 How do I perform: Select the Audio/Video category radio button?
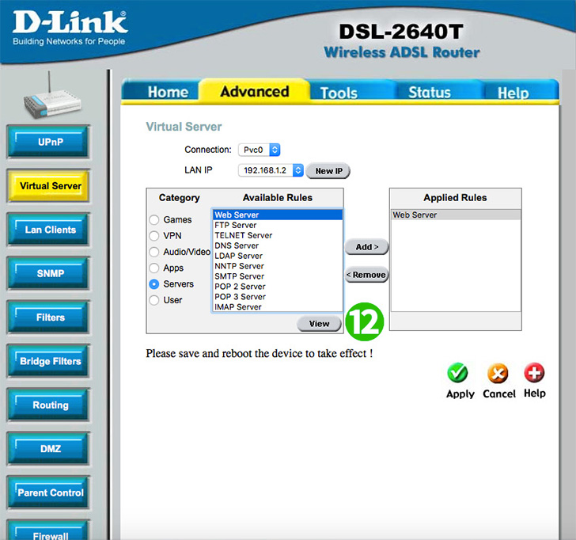pos(154,252)
